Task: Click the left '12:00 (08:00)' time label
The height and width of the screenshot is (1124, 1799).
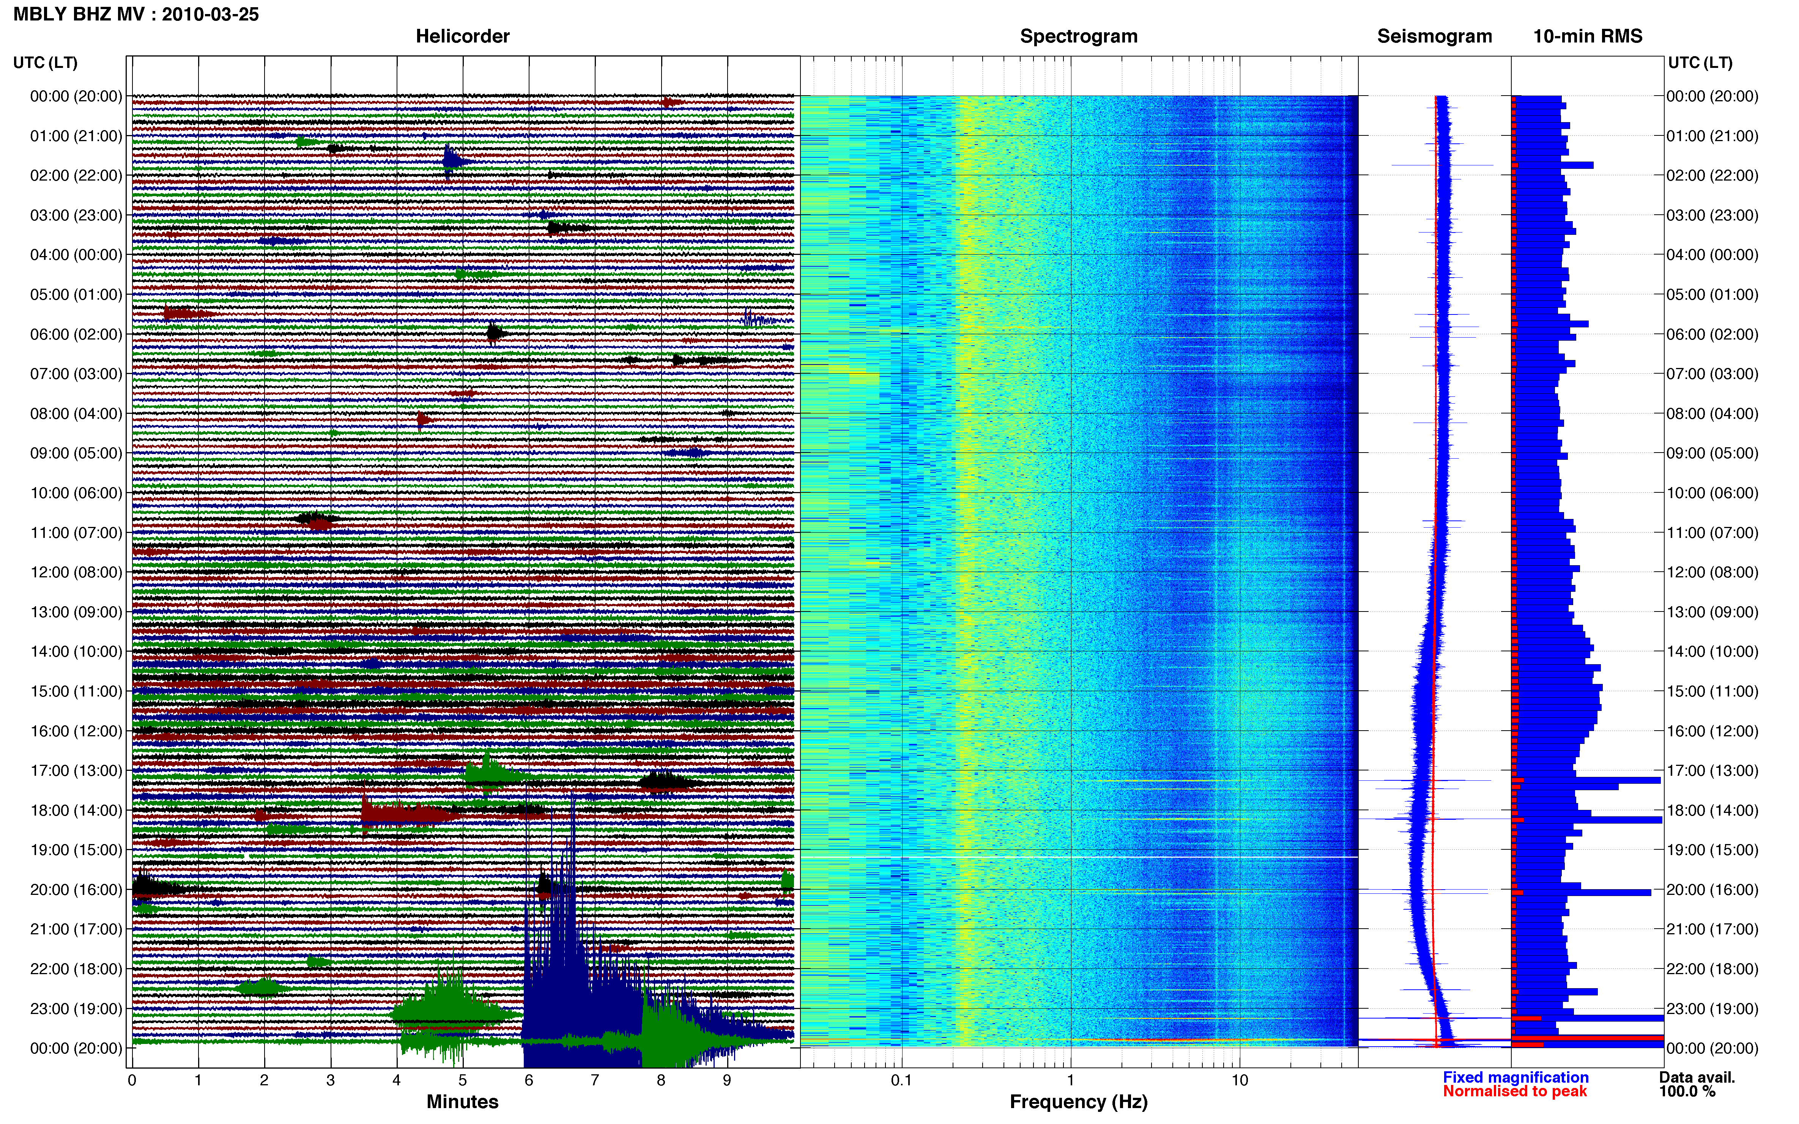Action: coord(76,572)
